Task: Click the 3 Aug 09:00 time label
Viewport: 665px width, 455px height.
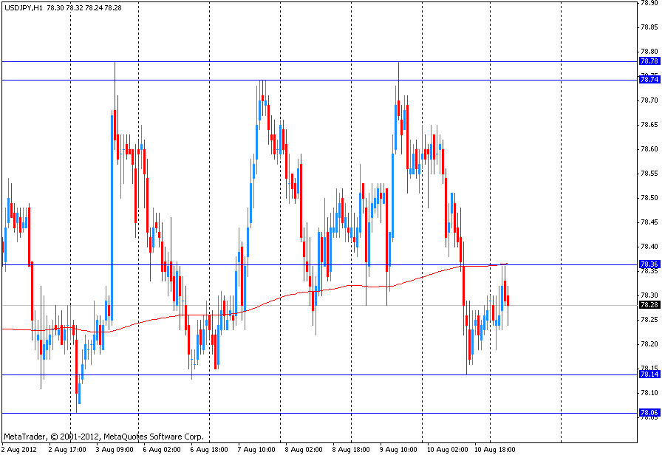Action: (x=113, y=449)
